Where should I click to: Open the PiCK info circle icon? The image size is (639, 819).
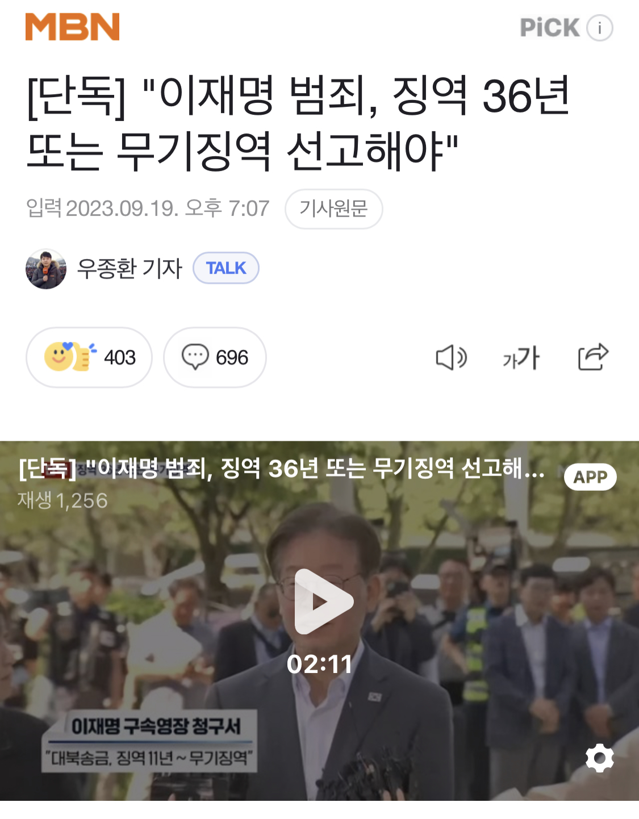(x=599, y=28)
